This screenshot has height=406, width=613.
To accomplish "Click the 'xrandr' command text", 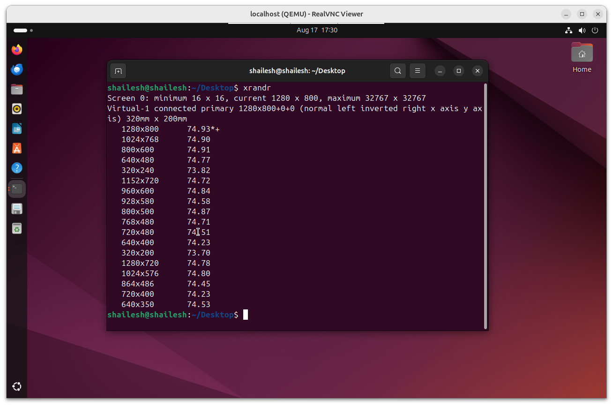I will click(257, 88).
